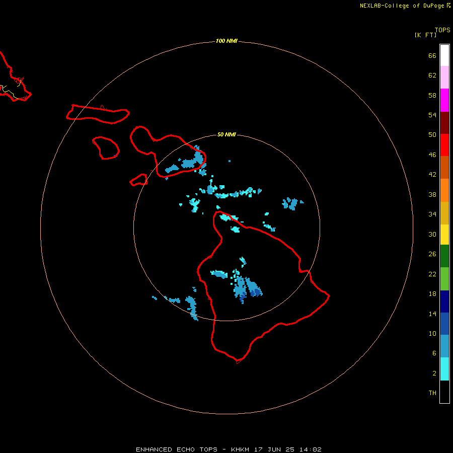This screenshot has height=453, width=453.
Task: Click the yellow 34 kft legend swatch
Action: (x=444, y=235)
